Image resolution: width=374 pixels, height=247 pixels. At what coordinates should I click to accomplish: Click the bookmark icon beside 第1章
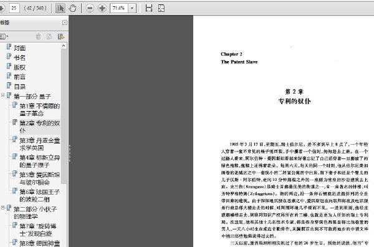(x=15, y=105)
